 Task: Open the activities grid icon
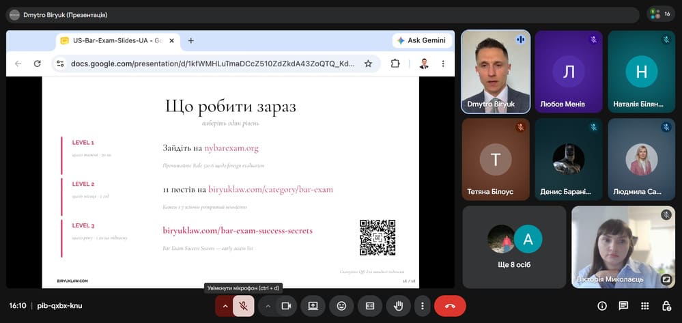click(644, 306)
